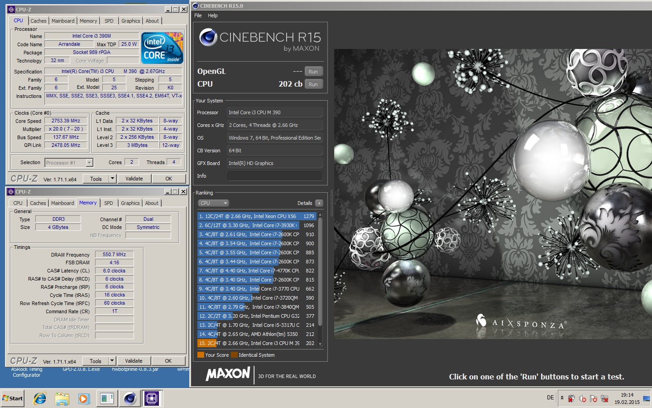Click the DE language indicator
Image resolution: width=652 pixels, height=408 pixels.
[x=550, y=398]
